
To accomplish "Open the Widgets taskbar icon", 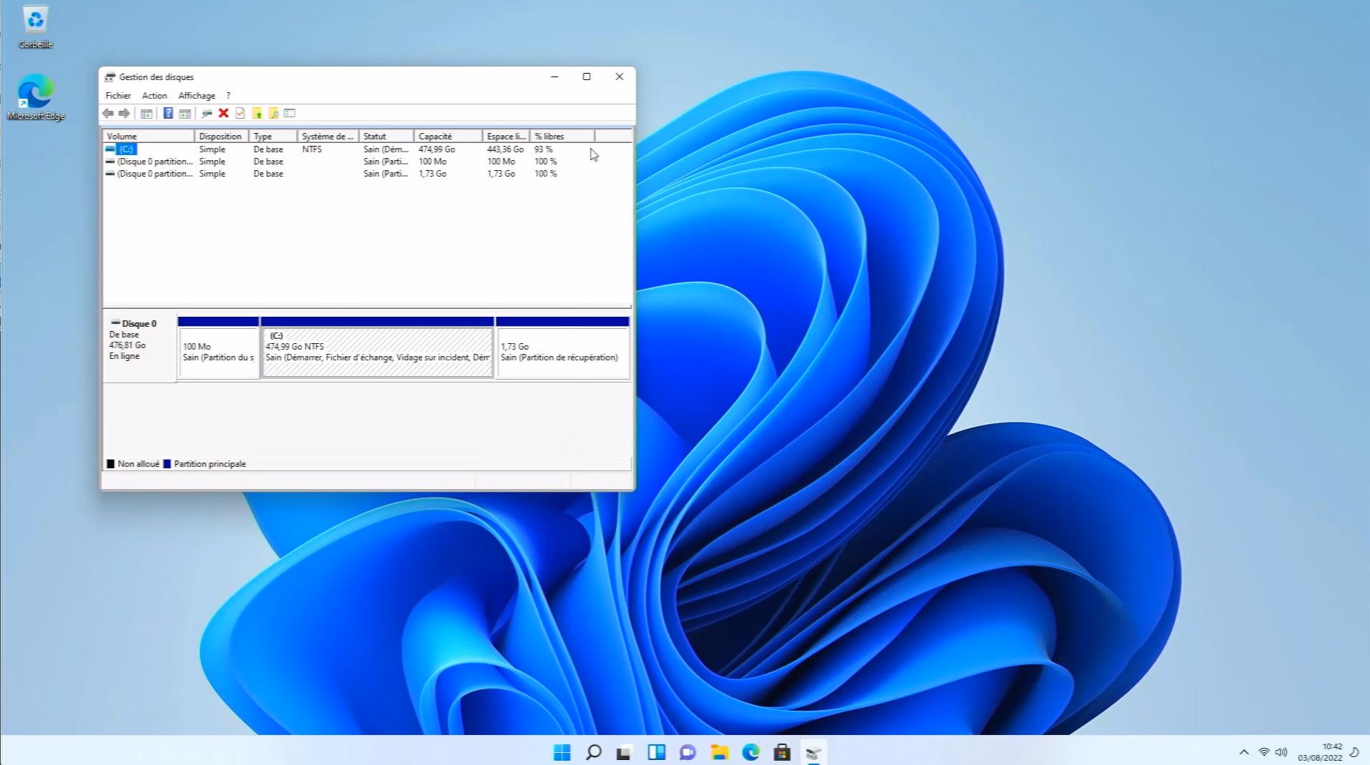I will tap(656, 752).
